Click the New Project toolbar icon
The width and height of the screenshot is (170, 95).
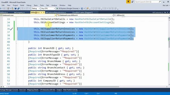click(x=8, y=8)
